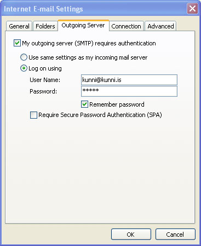Click the 'Remember password' label text
The height and width of the screenshot is (246, 201).
click(x=117, y=104)
